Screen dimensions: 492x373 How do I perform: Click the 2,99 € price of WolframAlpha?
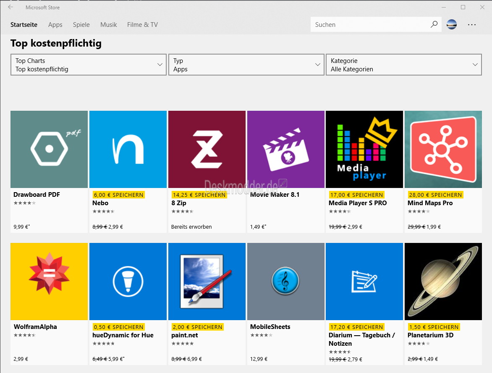pyautogui.click(x=21, y=359)
